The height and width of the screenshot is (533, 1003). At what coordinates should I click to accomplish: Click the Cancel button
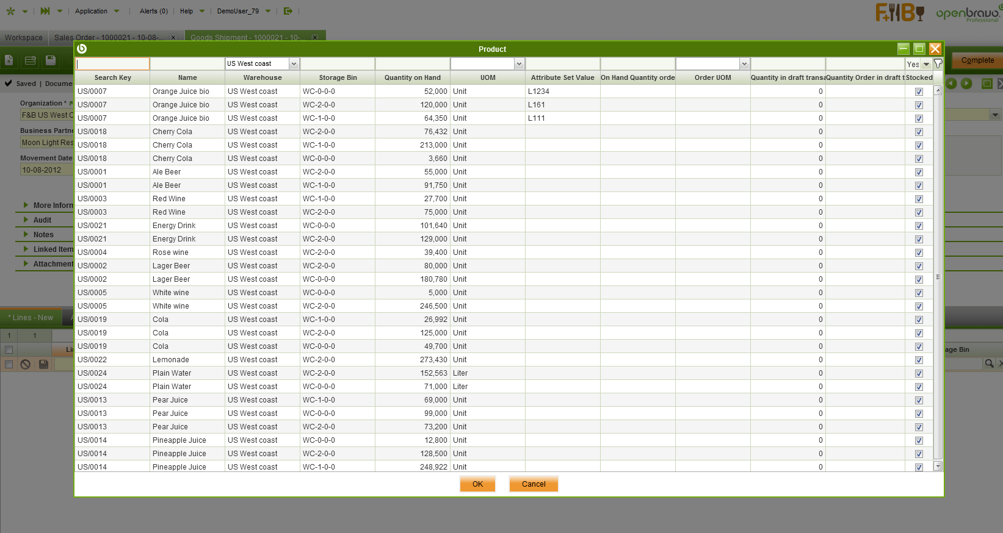[534, 484]
